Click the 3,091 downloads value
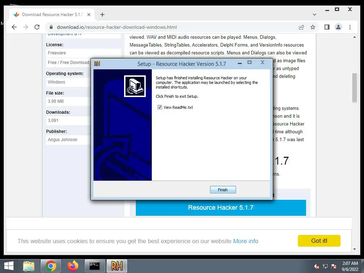Screen dimensions: 364x273 pos(53,121)
